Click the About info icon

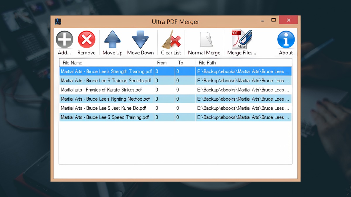(286, 39)
